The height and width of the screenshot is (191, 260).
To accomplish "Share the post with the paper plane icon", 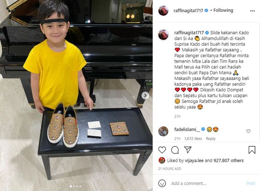I will coord(188,150).
